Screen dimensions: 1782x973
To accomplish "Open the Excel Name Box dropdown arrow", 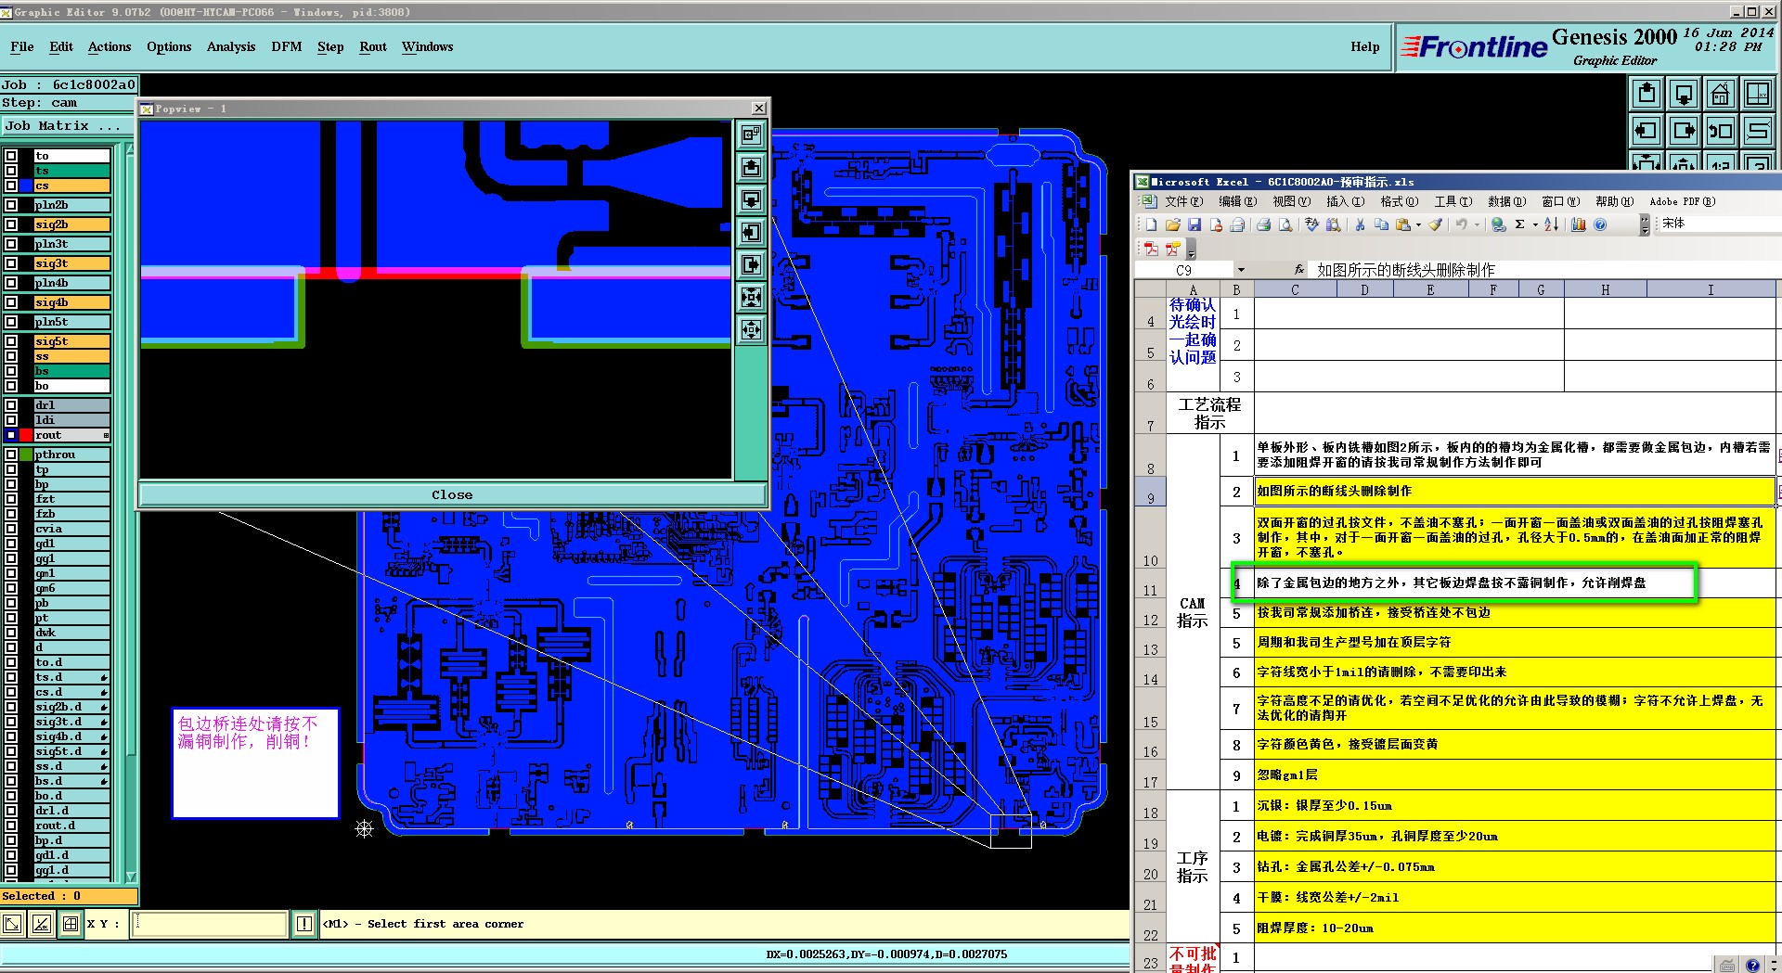I will tap(1241, 270).
